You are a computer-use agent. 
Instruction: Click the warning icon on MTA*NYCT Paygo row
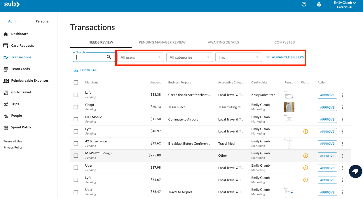(x=306, y=156)
